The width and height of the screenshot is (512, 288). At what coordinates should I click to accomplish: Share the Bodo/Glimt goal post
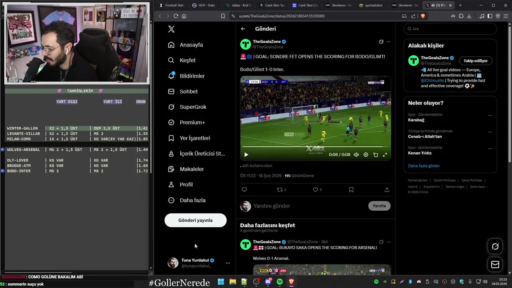tap(387, 190)
